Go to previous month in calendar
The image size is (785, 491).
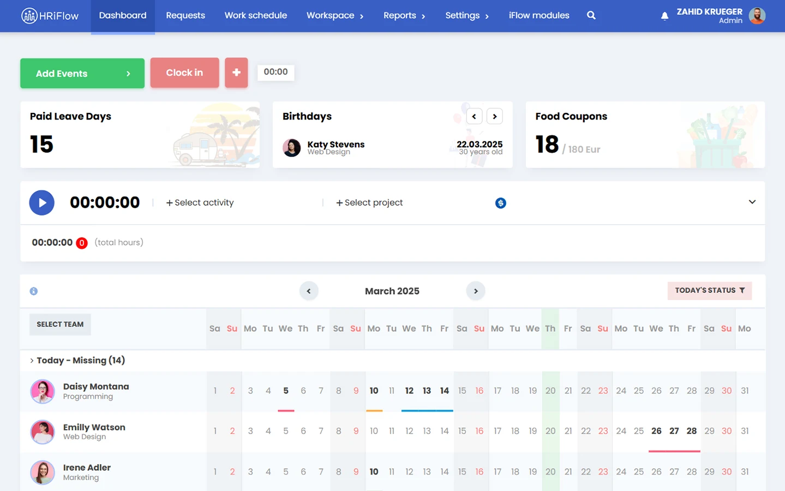coord(309,291)
